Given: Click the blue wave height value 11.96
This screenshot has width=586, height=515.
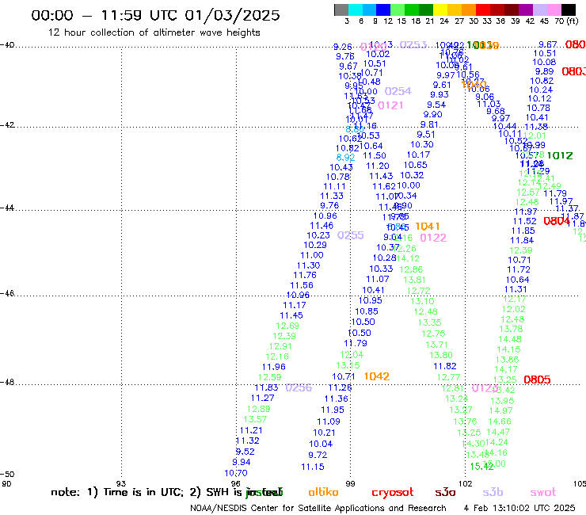Looking at the screenshot, I should point(274,367).
